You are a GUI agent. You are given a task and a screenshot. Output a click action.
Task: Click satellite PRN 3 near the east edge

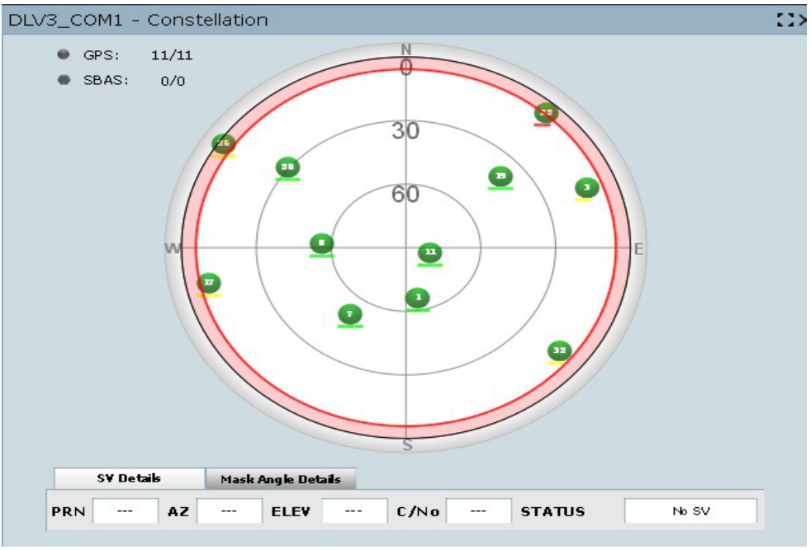pos(586,188)
